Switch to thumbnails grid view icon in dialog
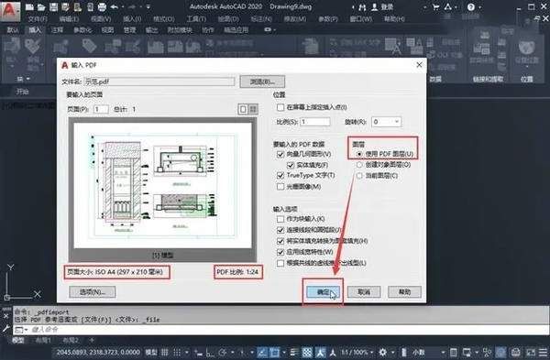The image size is (550, 360). (x=253, y=109)
